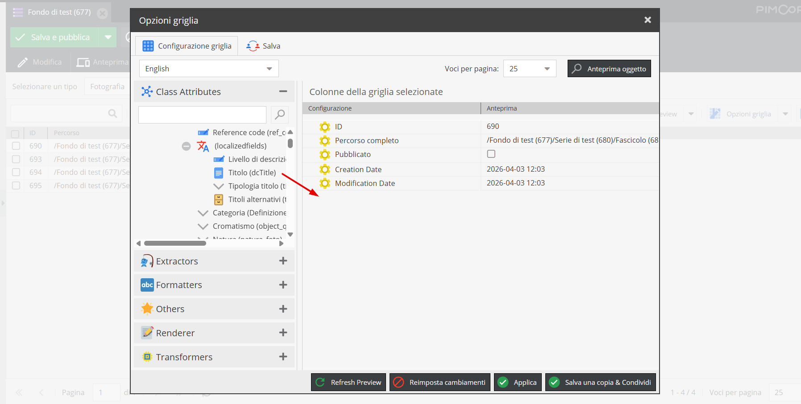Expand the Extractors panel
This screenshot has height=404, width=801.
pyautogui.click(x=283, y=261)
